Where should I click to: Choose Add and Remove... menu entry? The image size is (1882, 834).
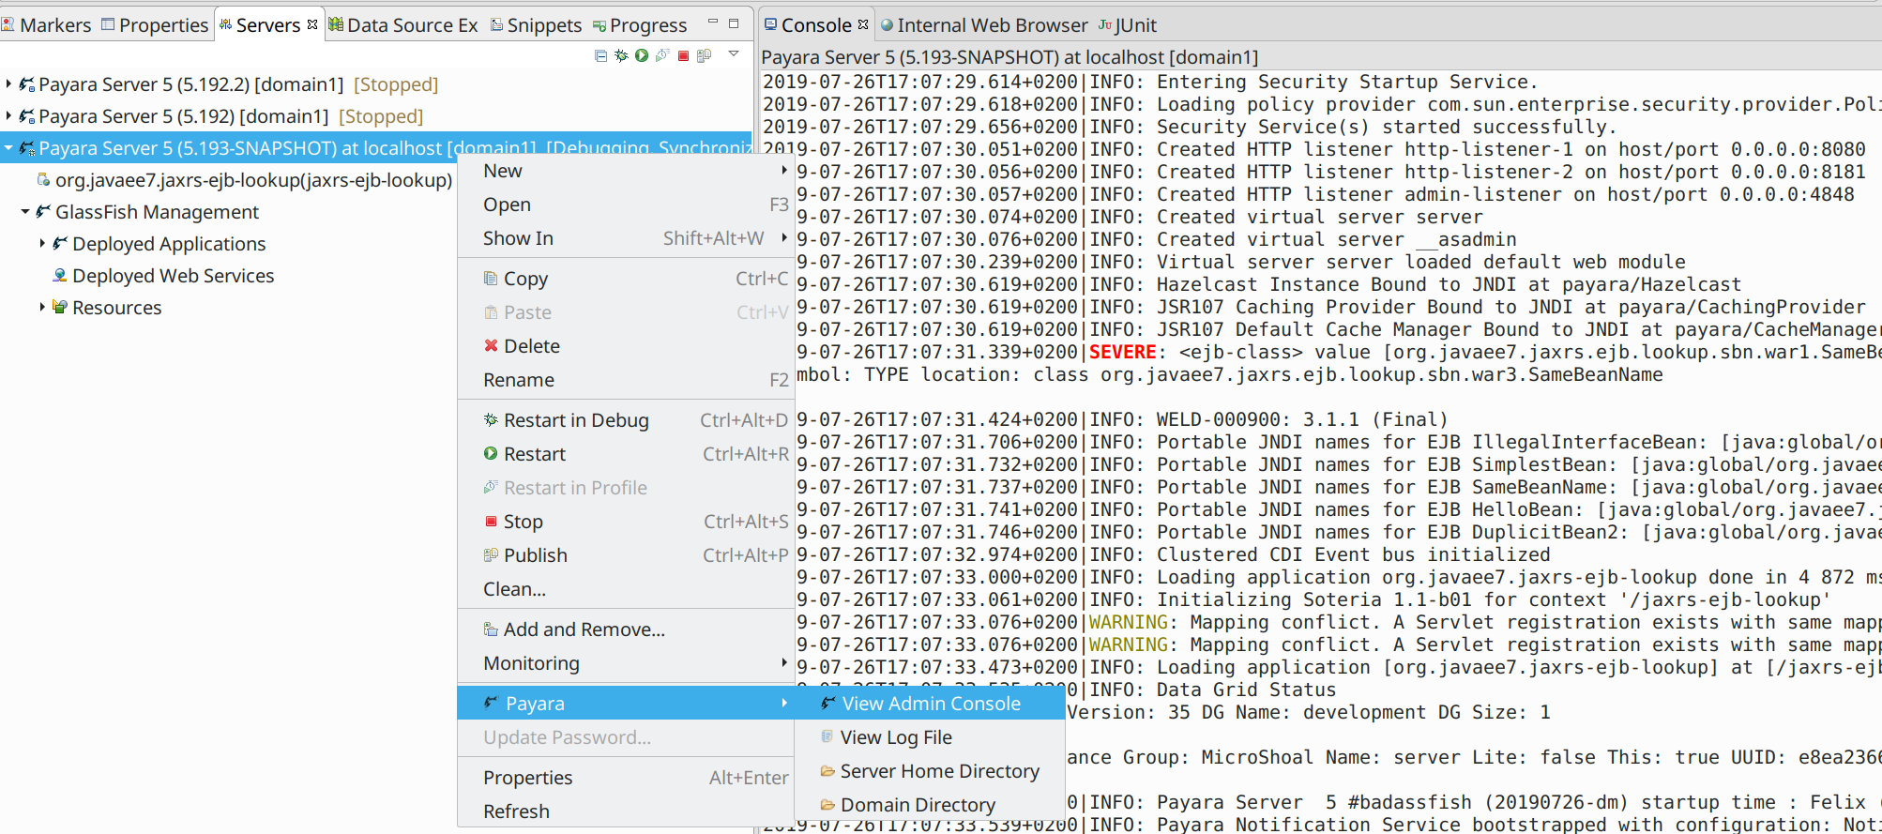(x=584, y=629)
